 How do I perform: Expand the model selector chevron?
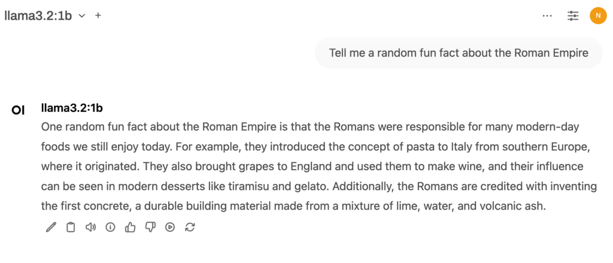coord(82,16)
